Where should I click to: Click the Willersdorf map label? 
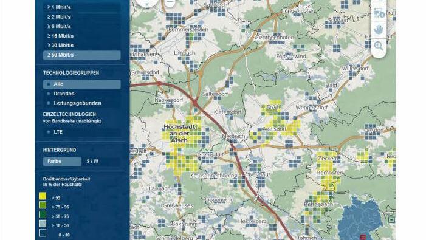tap(355, 69)
